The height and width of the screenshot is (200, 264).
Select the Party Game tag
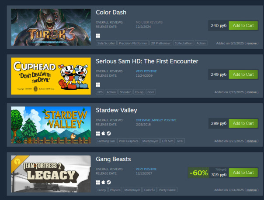click(167, 190)
